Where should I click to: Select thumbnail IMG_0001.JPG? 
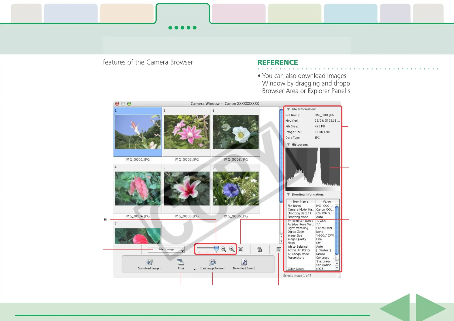(138, 132)
